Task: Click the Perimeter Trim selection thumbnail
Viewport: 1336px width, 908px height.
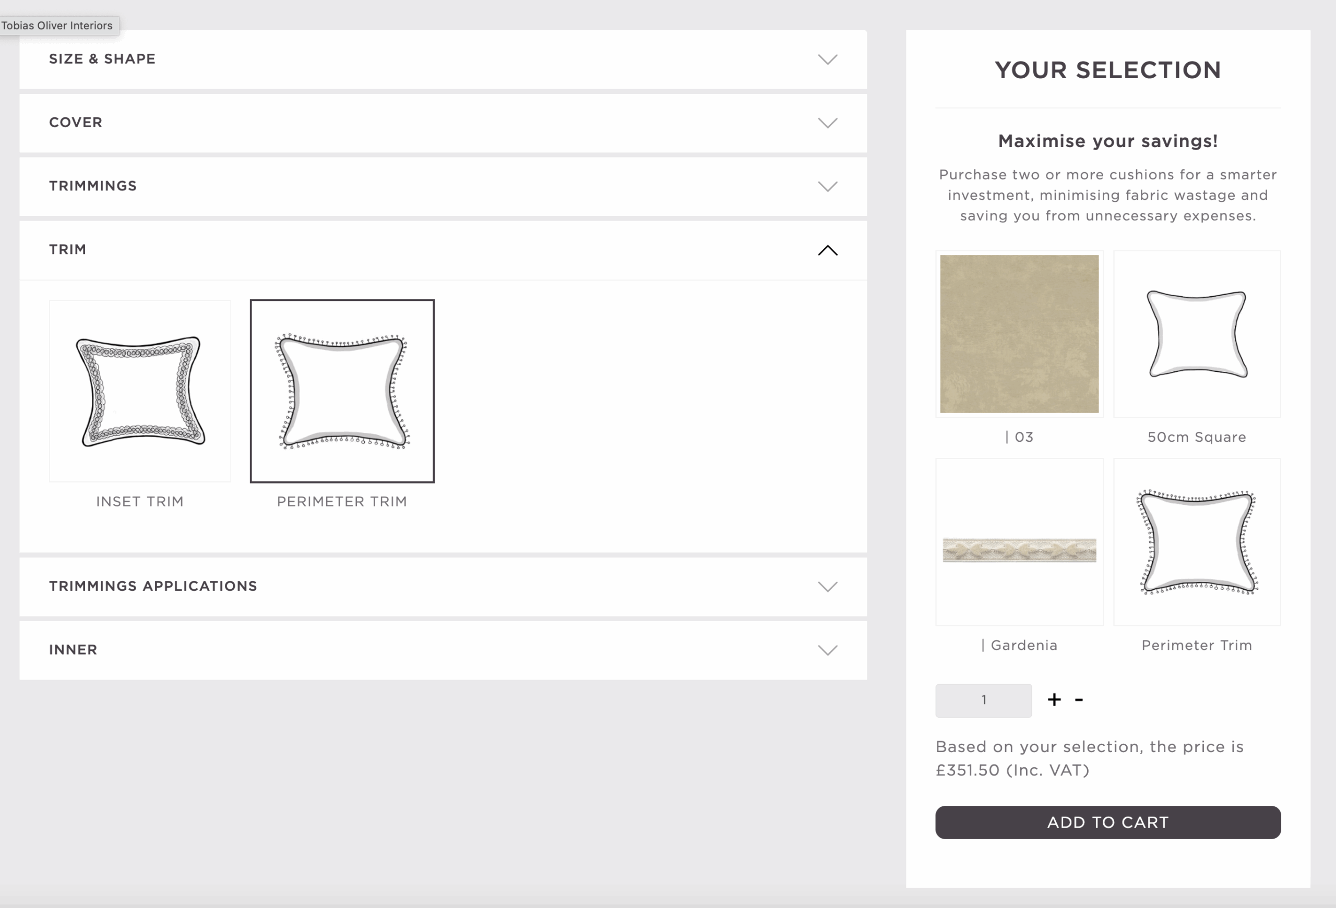Action: [1196, 542]
